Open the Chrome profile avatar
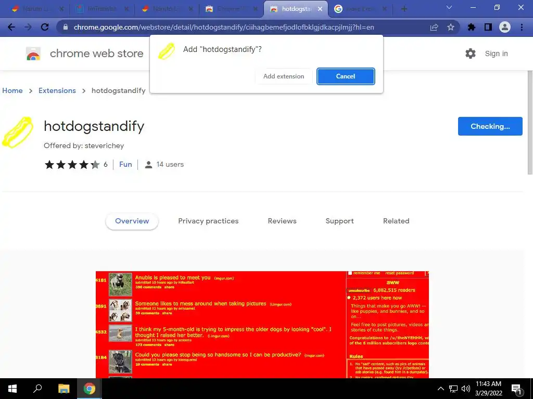 (505, 27)
